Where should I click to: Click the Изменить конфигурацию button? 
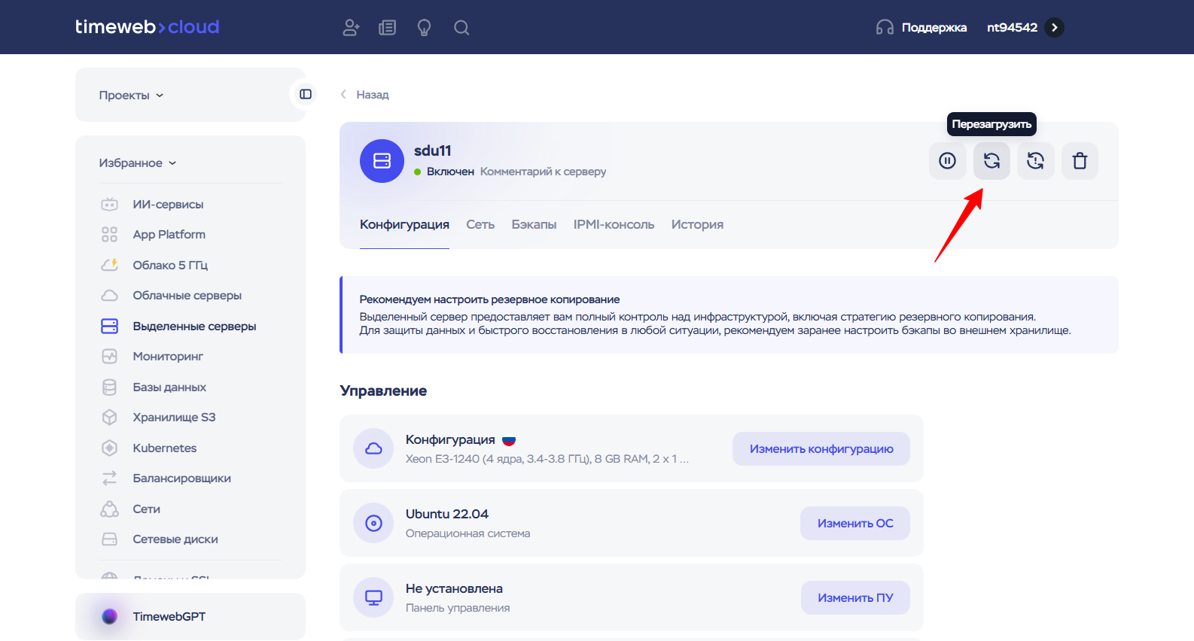click(x=821, y=448)
